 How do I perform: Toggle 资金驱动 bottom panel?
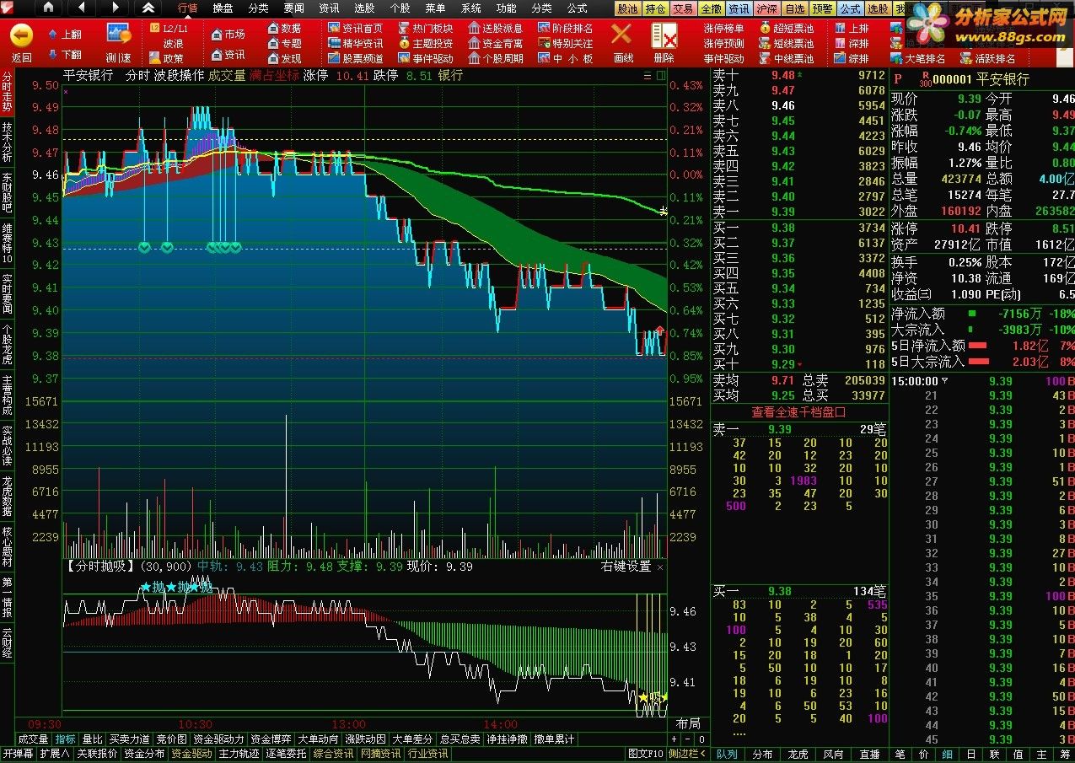pos(192,753)
